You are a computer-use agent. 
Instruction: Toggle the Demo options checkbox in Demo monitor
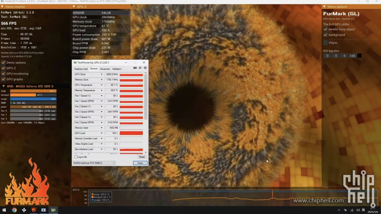tap(3, 62)
